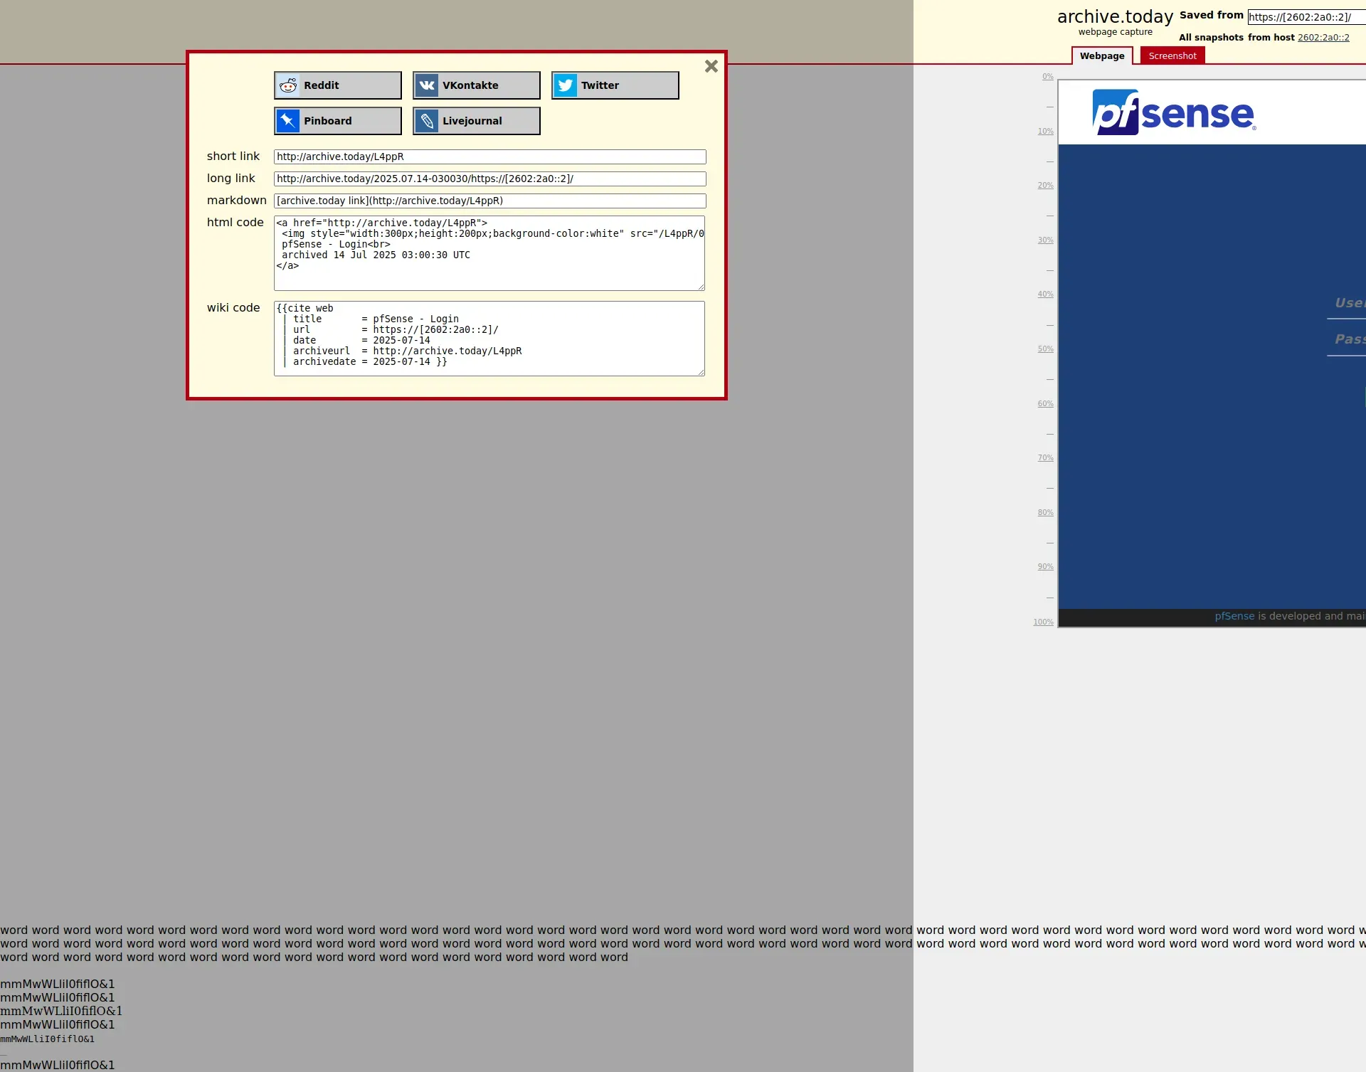Click the Reddit alien icon

(288, 85)
